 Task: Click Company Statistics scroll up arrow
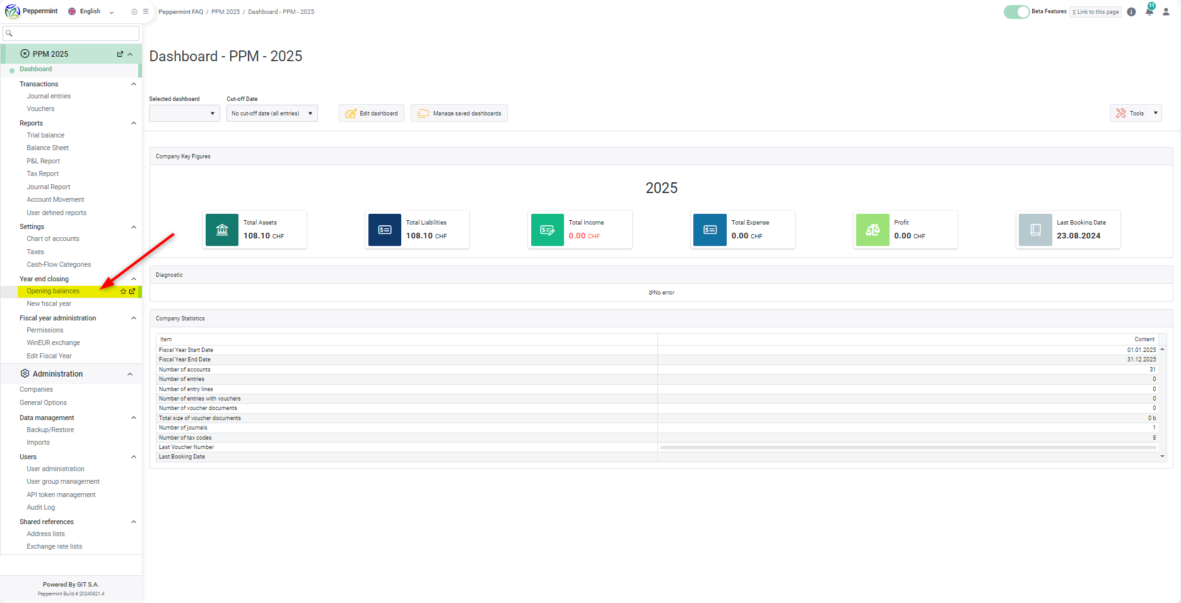point(1162,349)
